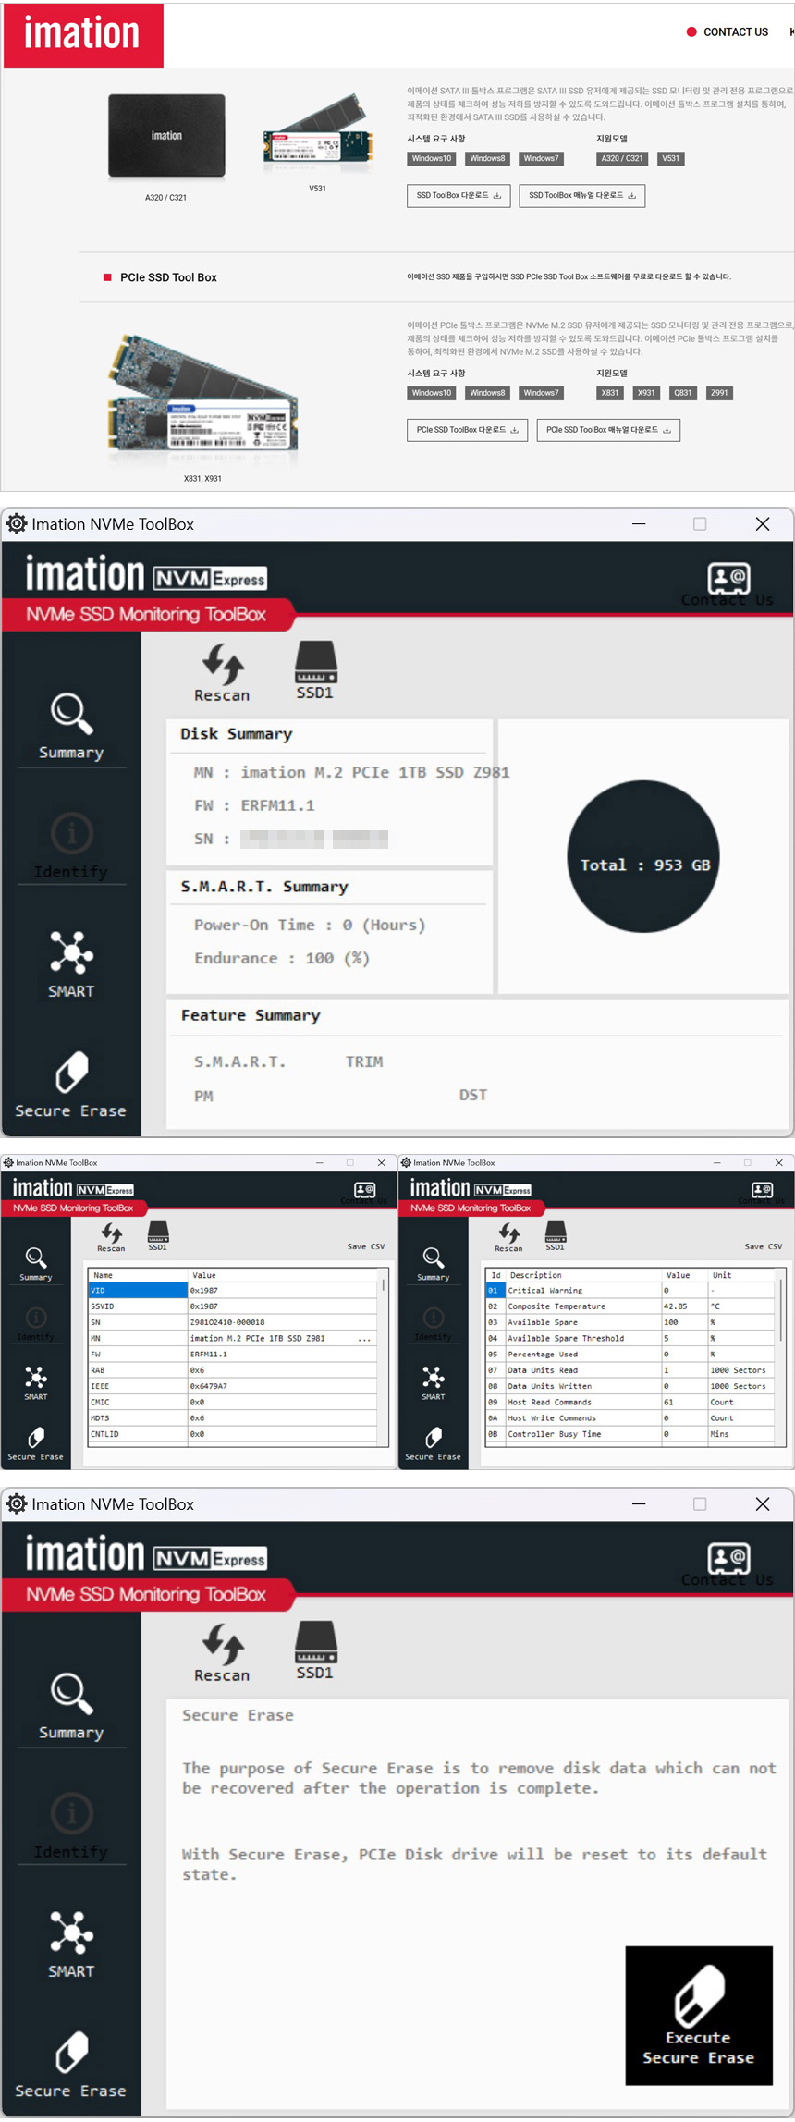Click Execute Secure Erase eraser button
This screenshot has height=2122, width=795.
pos(699,2015)
